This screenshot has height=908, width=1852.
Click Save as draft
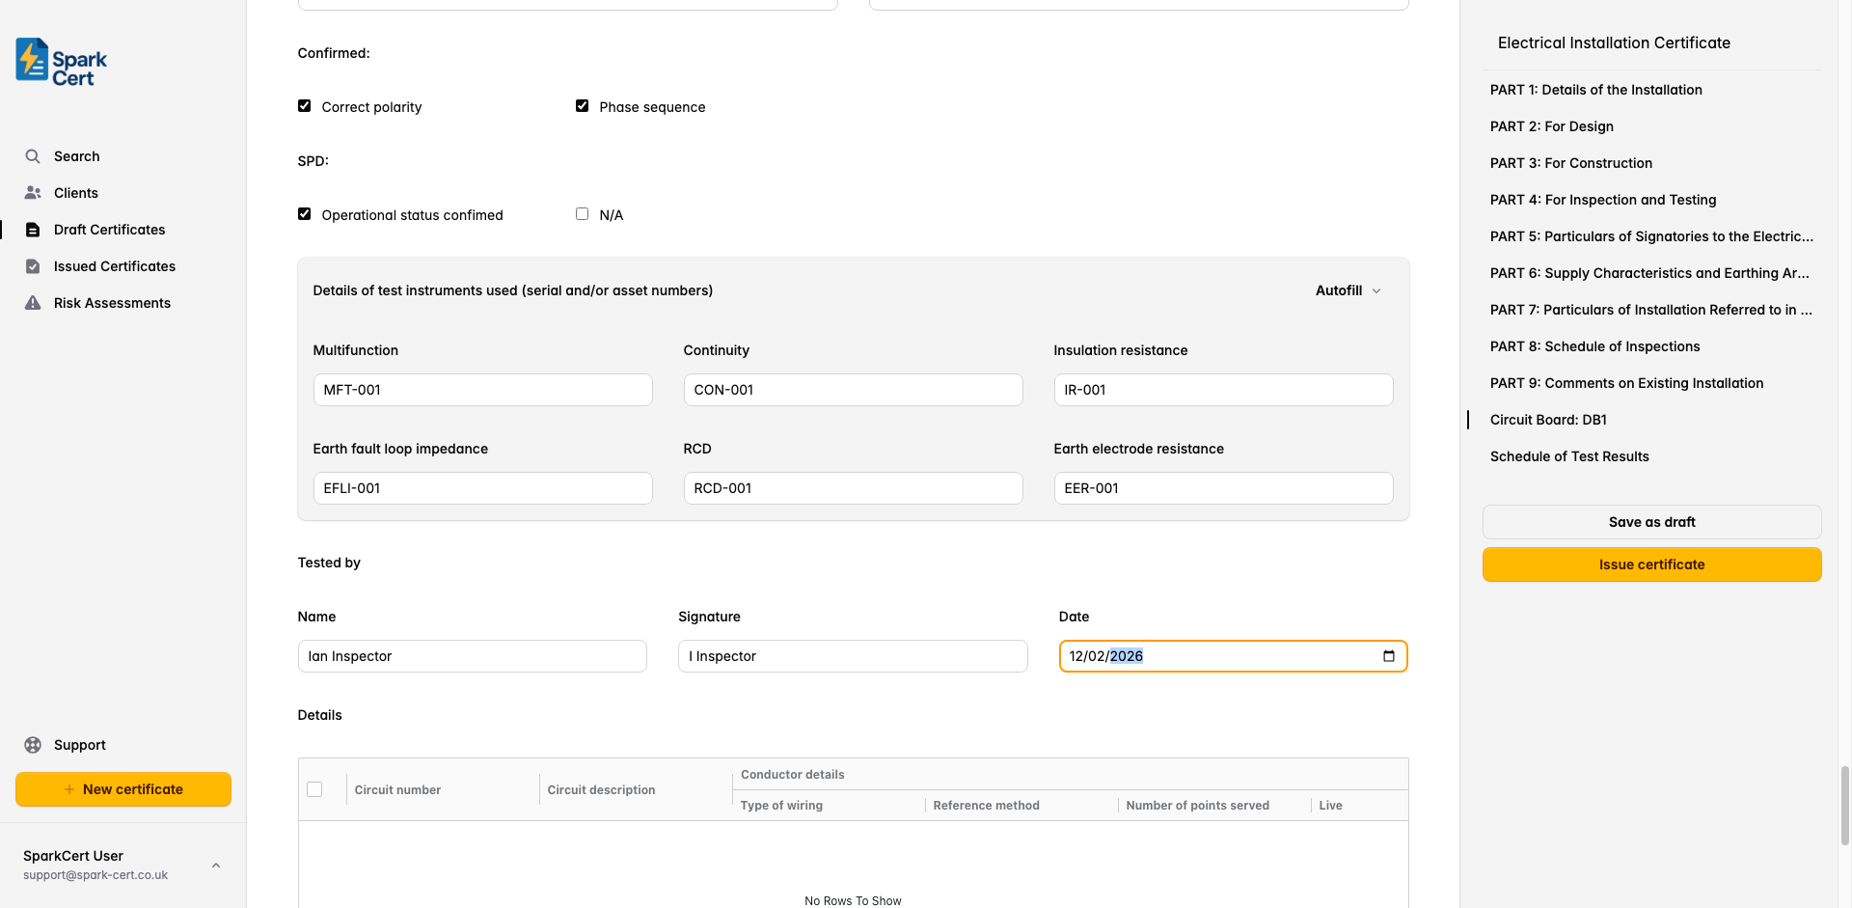1650,522
